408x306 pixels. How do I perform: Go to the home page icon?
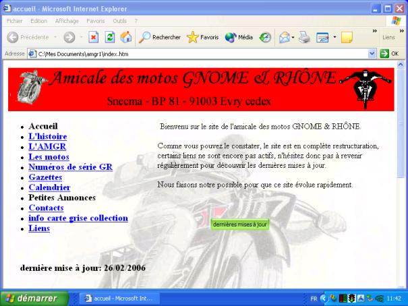126,37
